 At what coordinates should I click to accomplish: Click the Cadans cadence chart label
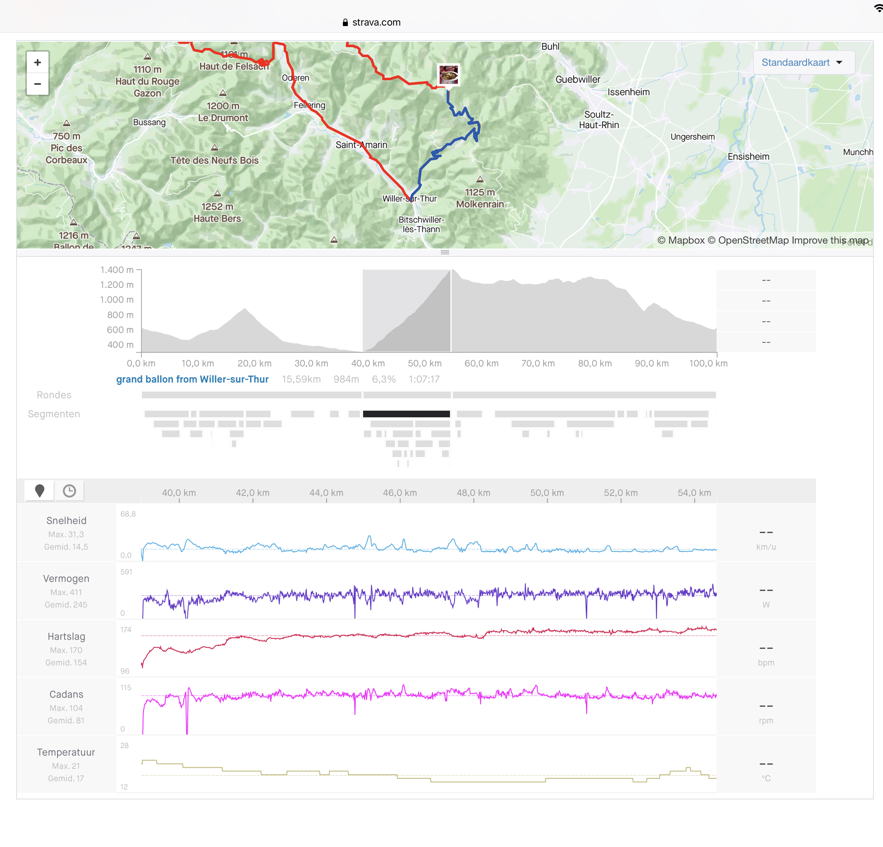[x=66, y=694]
